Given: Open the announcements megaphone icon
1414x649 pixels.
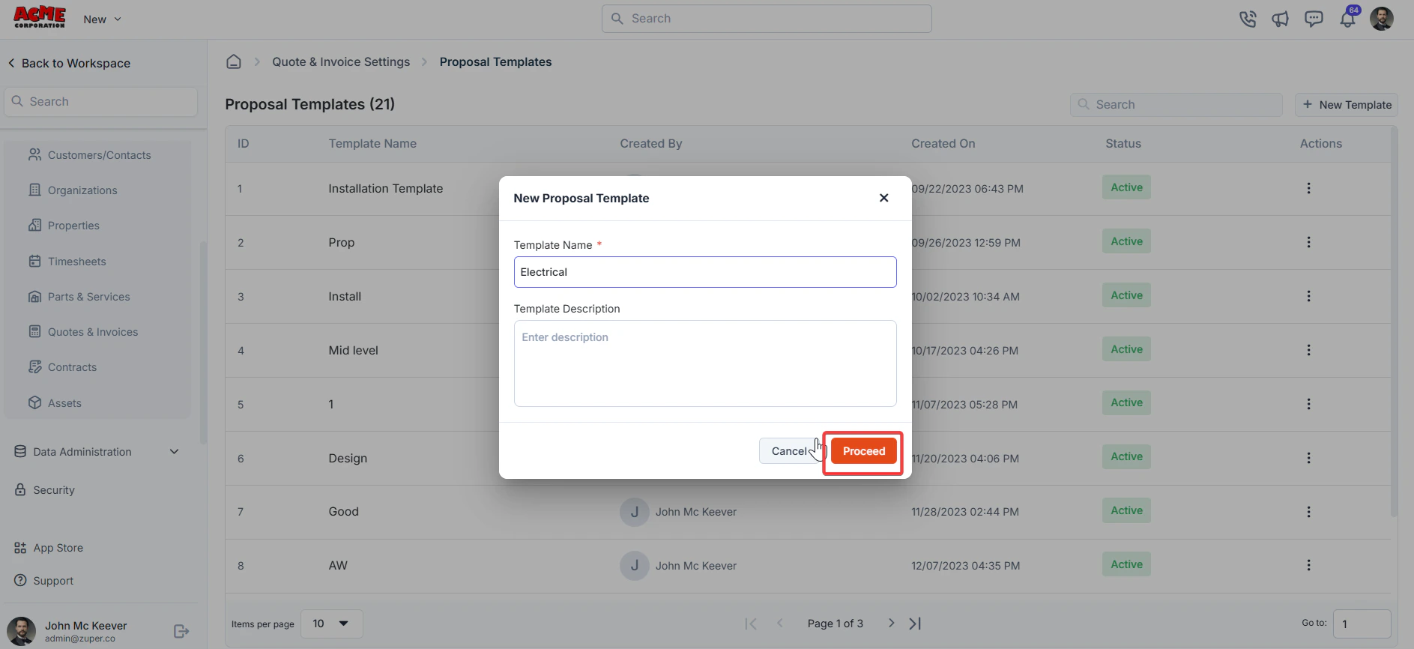Looking at the screenshot, I should click(x=1281, y=19).
